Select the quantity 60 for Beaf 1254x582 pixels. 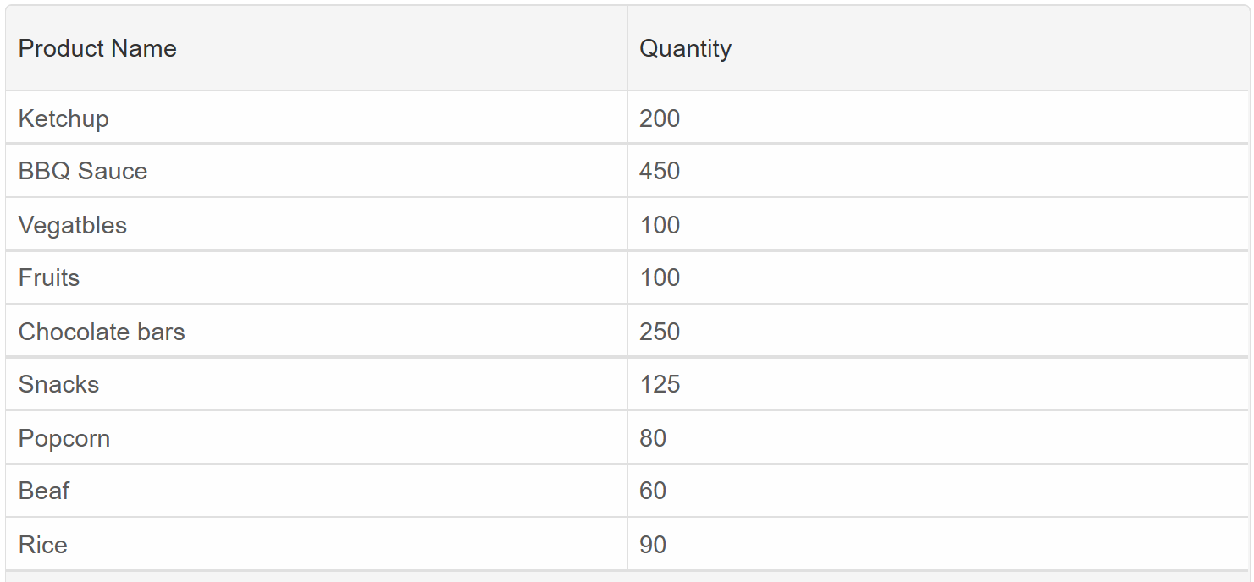point(938,491)
